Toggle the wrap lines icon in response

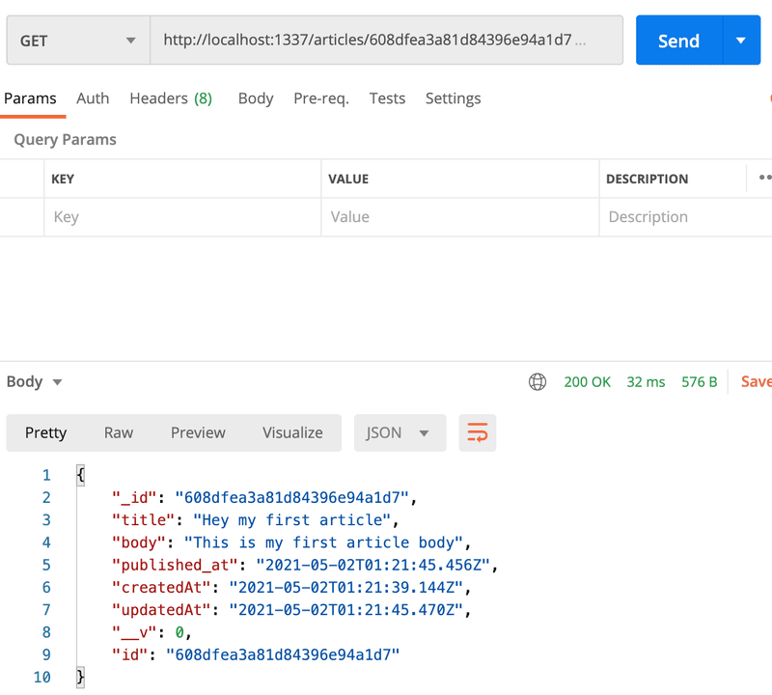coord(478,432)
